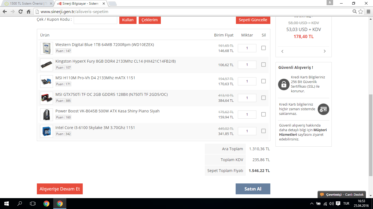373x209 pixels.
Task: Open the MSI H110M motherboard thumbnail
Action: tap(46, 81)
